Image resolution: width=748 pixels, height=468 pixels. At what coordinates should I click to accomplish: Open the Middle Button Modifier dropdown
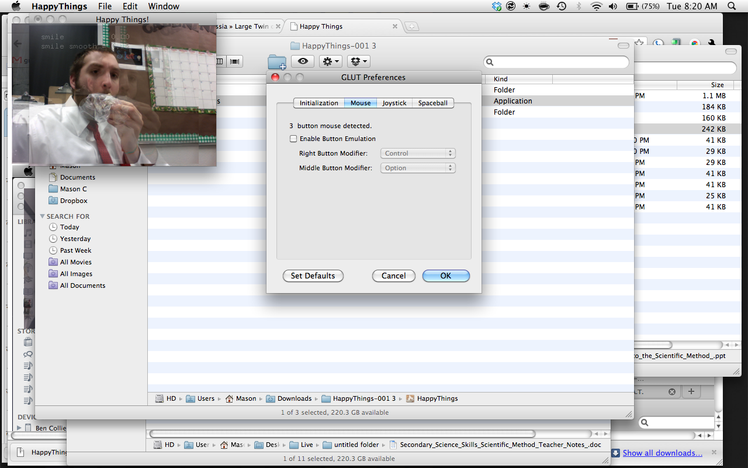[x=417, y=168]
